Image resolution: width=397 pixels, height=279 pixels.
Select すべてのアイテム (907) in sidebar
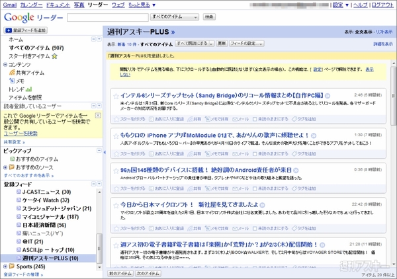pos(36,48)
